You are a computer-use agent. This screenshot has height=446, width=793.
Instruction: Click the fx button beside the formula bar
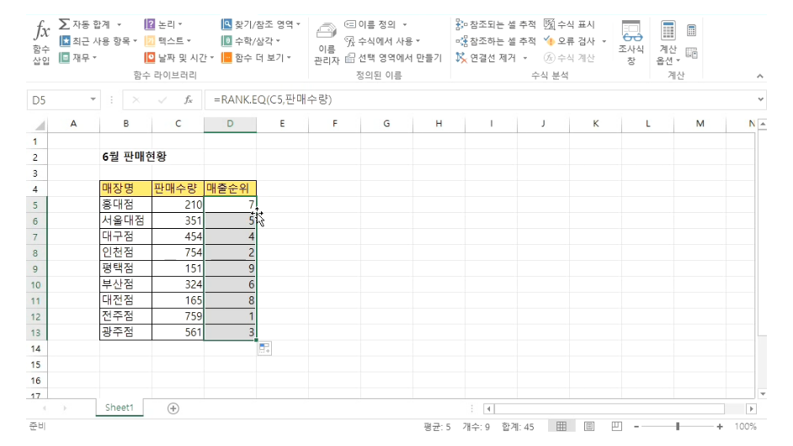(x=189, y=99)
